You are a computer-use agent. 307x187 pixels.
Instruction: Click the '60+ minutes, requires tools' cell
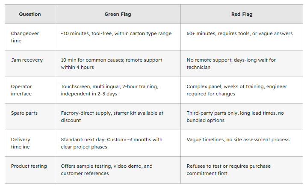coord(242,37)
